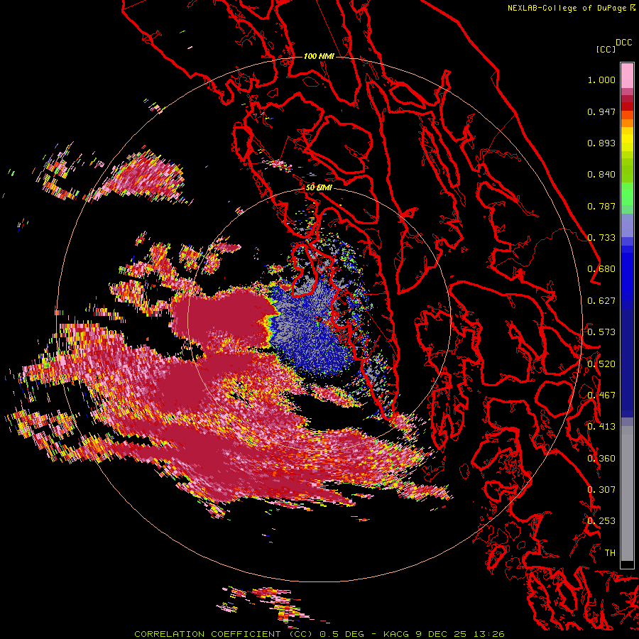Click the 0.840 legend value
Screen dimensions: 639x639
(x=601, y=175)
